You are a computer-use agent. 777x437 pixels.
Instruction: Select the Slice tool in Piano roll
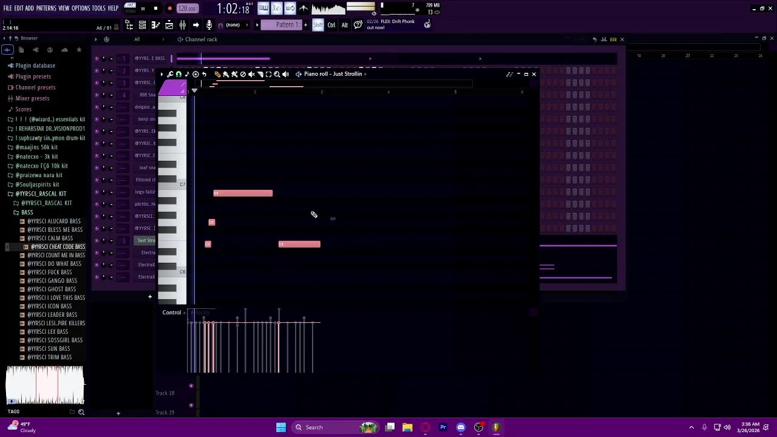click(260, 74)
